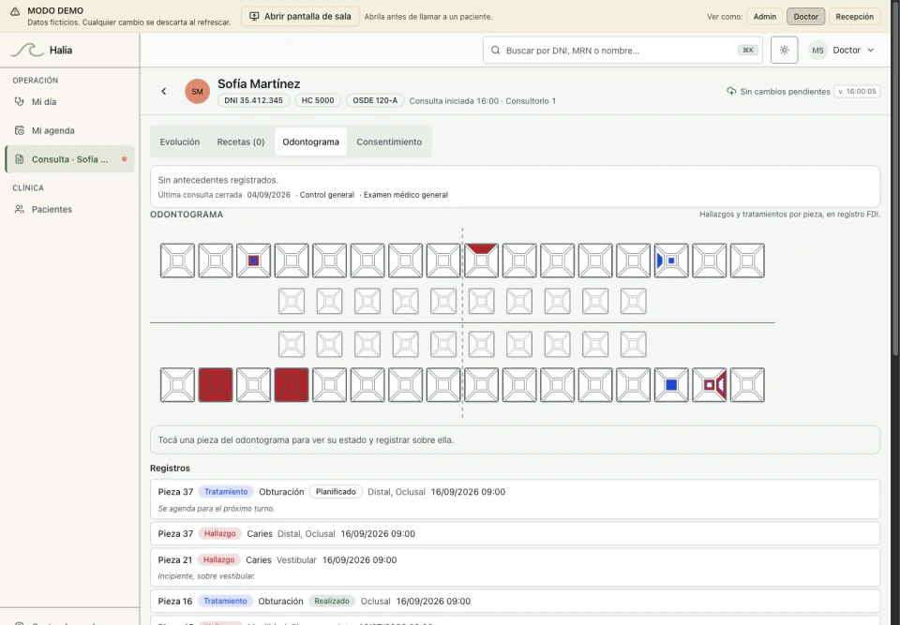Select the lower tooth with solid blue center
The image size is (900, 625).
click(x=671, y=385)
